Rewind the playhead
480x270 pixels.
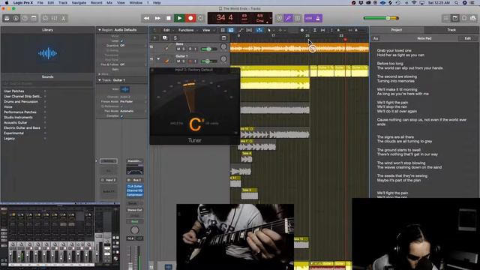tap(147, 18)
